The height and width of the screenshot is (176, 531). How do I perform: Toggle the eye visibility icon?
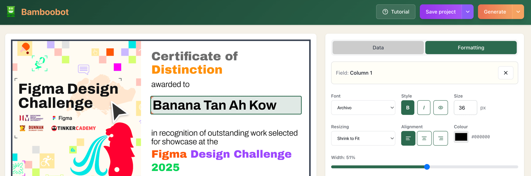[441, 108]
